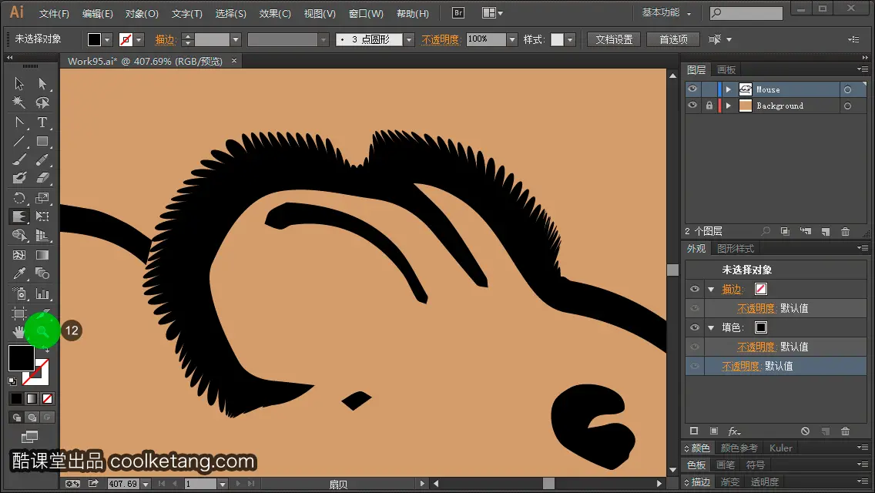This screenshot has height=493, width=875.
Task: Click the 首选项 button
Action: pyautogui.click(x=673, y=39)
